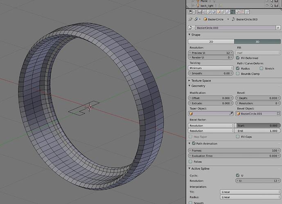Click the back_light lamp data icon
Screen dimensions: 282x204
[220, 6]
